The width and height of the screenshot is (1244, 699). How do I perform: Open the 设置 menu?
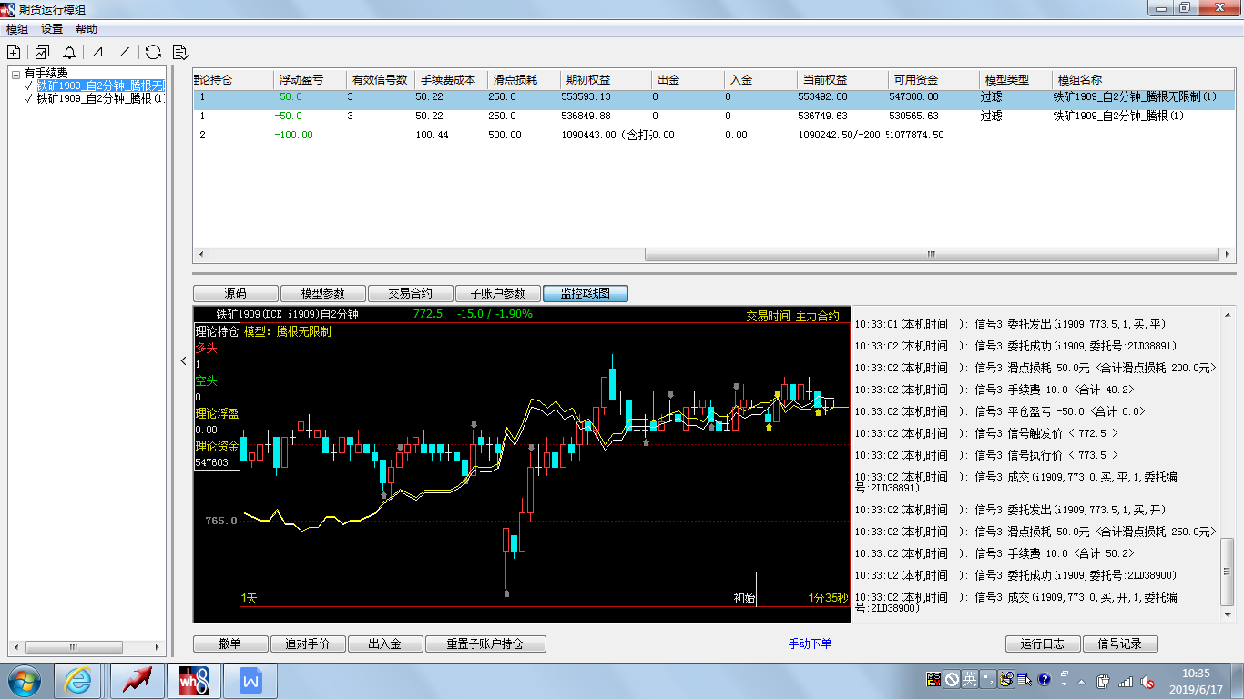(x=52, y=29)
